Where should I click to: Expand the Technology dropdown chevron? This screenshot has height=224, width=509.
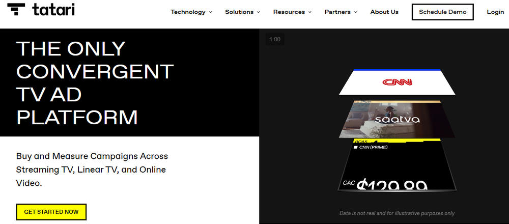pos(210,12)
